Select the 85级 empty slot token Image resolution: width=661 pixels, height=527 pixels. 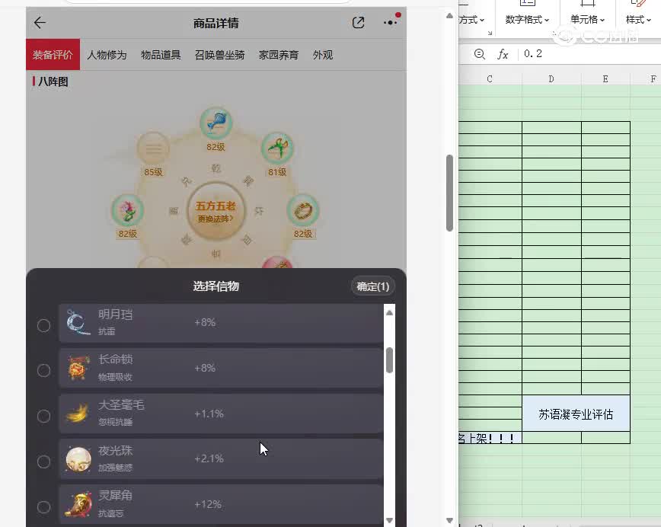click(x=153, y=149)
